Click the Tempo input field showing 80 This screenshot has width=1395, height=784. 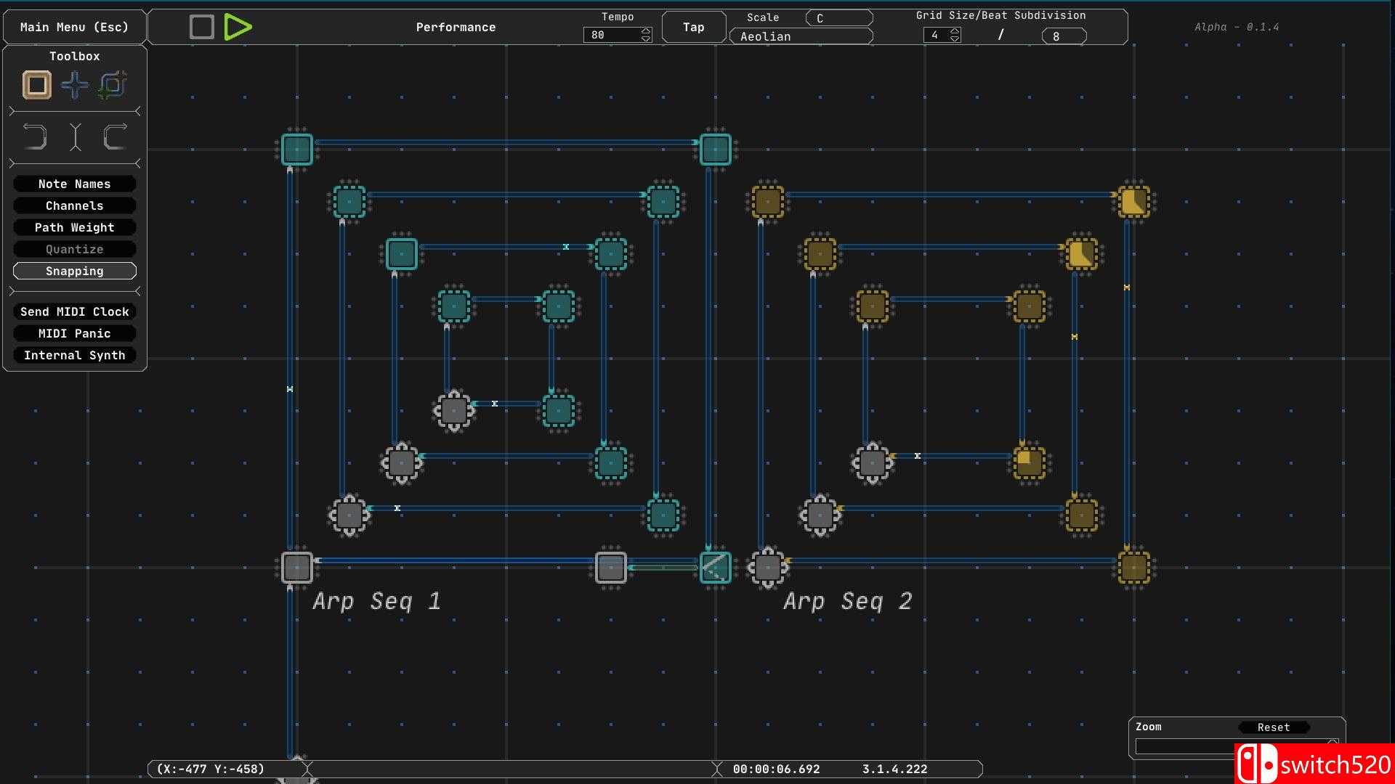(x=610, y=35)
